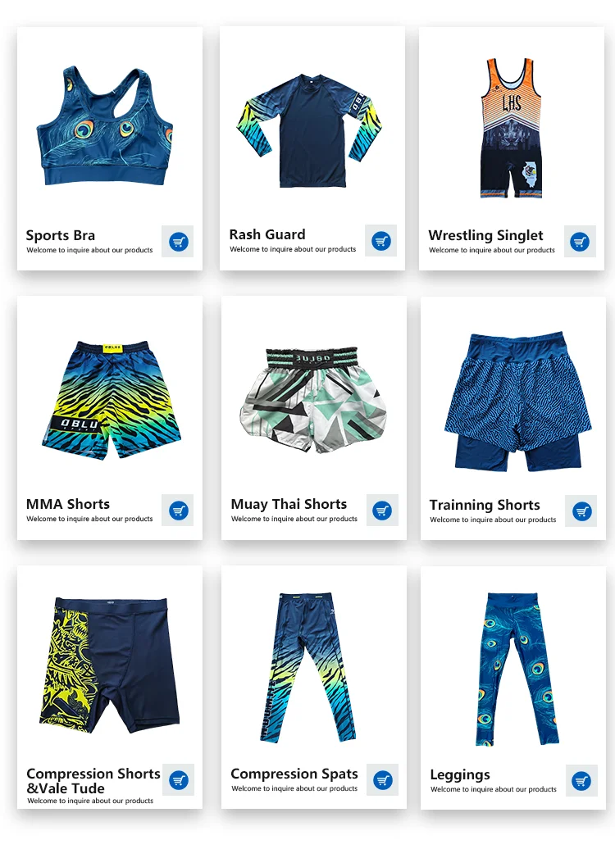Screen dimensions: 615x849
Task: Open the Rash Guard product title
Action: [267, 234]
